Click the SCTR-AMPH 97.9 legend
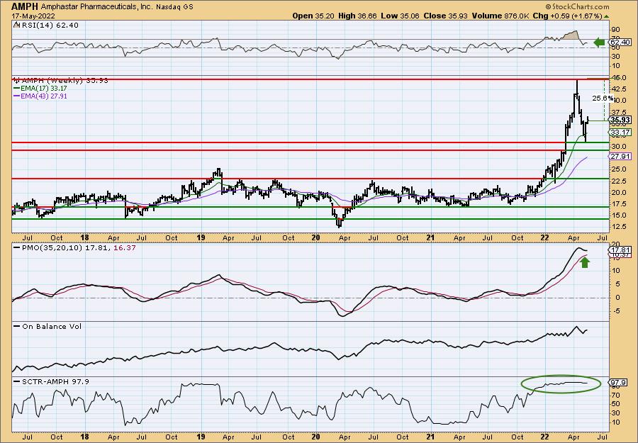 tap(51, 381)
